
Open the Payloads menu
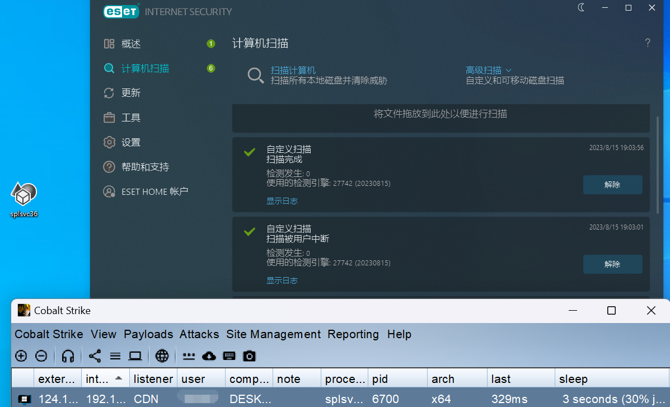(x=148, y=334)
